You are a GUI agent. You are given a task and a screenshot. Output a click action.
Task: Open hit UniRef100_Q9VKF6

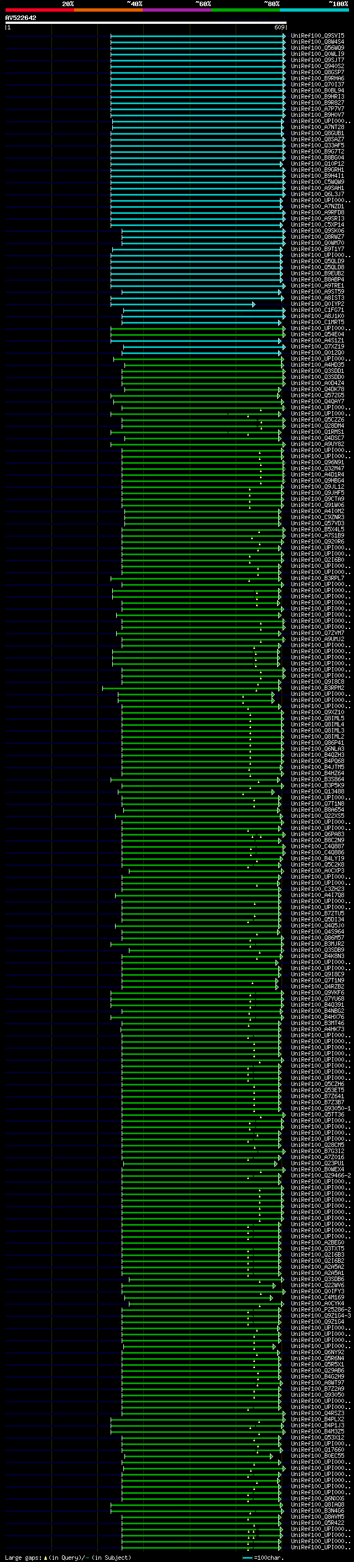[317, 992]
